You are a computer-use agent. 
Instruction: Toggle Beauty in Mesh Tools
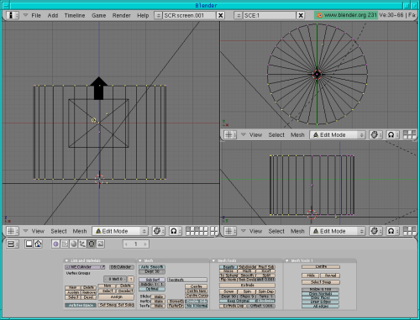click(228, 267)
